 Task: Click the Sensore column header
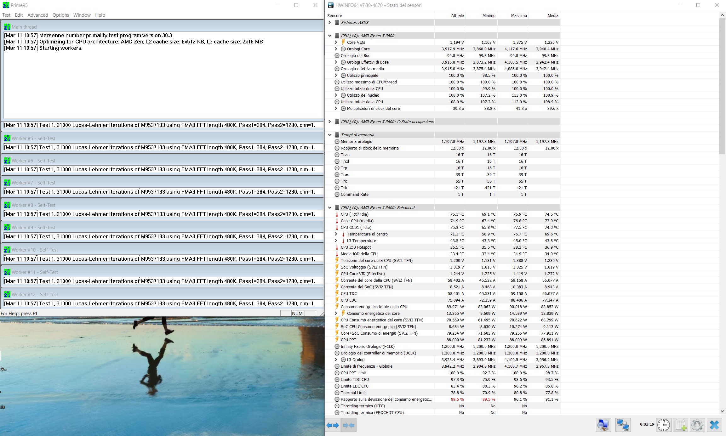point(380,16)
